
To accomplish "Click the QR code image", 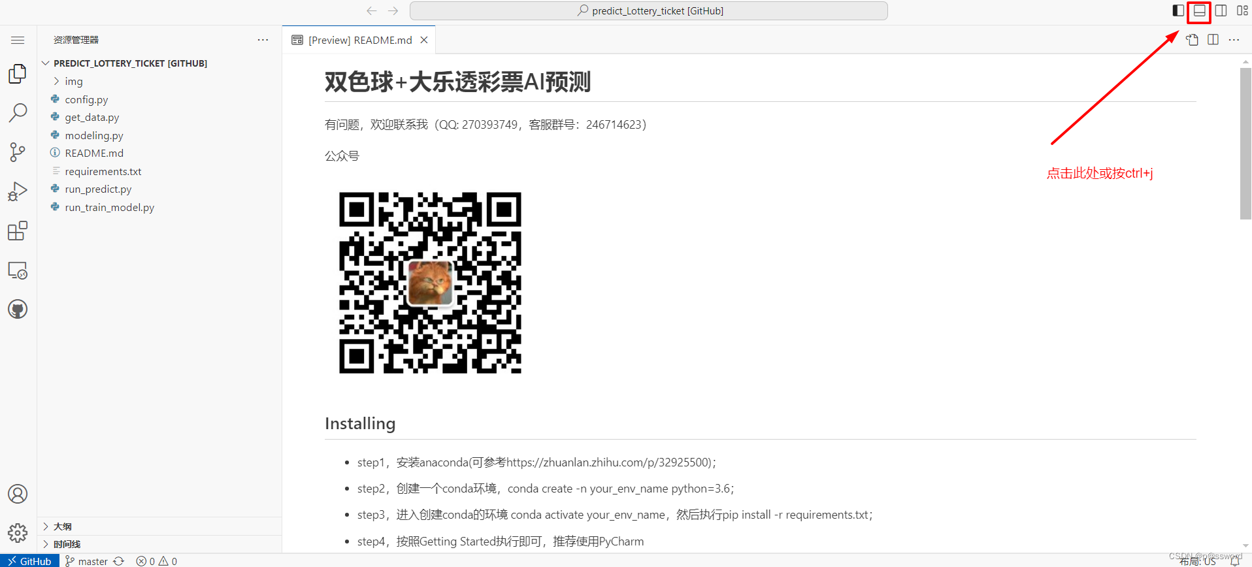I will click(x=430, y=283).
